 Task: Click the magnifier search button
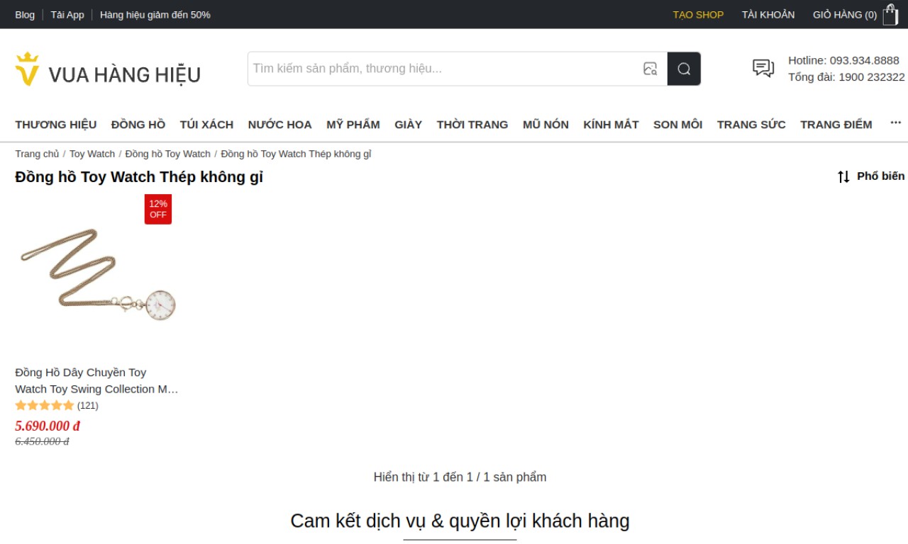(x=684, y=69)
